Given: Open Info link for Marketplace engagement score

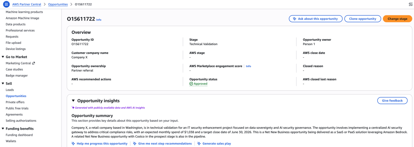Looking at the screenshot, I should pos(249,66).
